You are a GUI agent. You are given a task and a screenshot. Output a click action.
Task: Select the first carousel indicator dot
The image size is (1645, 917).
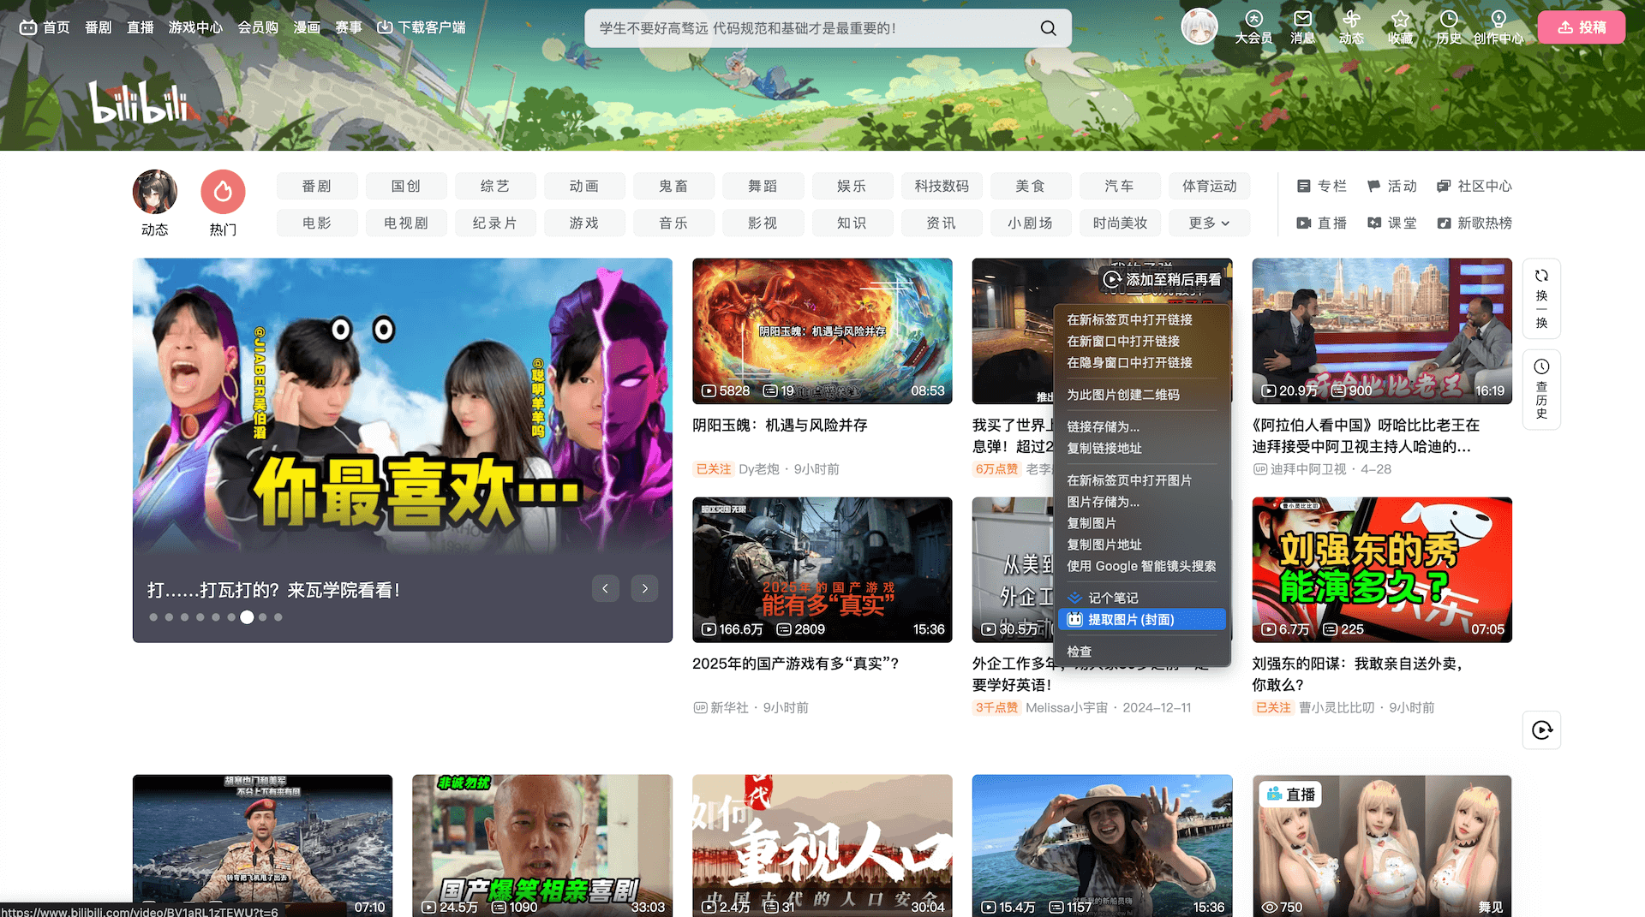153,616
